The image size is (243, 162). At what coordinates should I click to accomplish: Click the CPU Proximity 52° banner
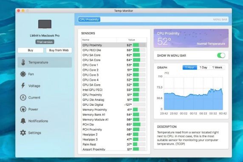point(191,38)
